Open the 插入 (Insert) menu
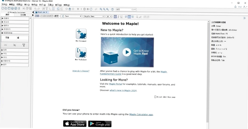Screen dimensions: 248x129 click(x=27, y=5)
